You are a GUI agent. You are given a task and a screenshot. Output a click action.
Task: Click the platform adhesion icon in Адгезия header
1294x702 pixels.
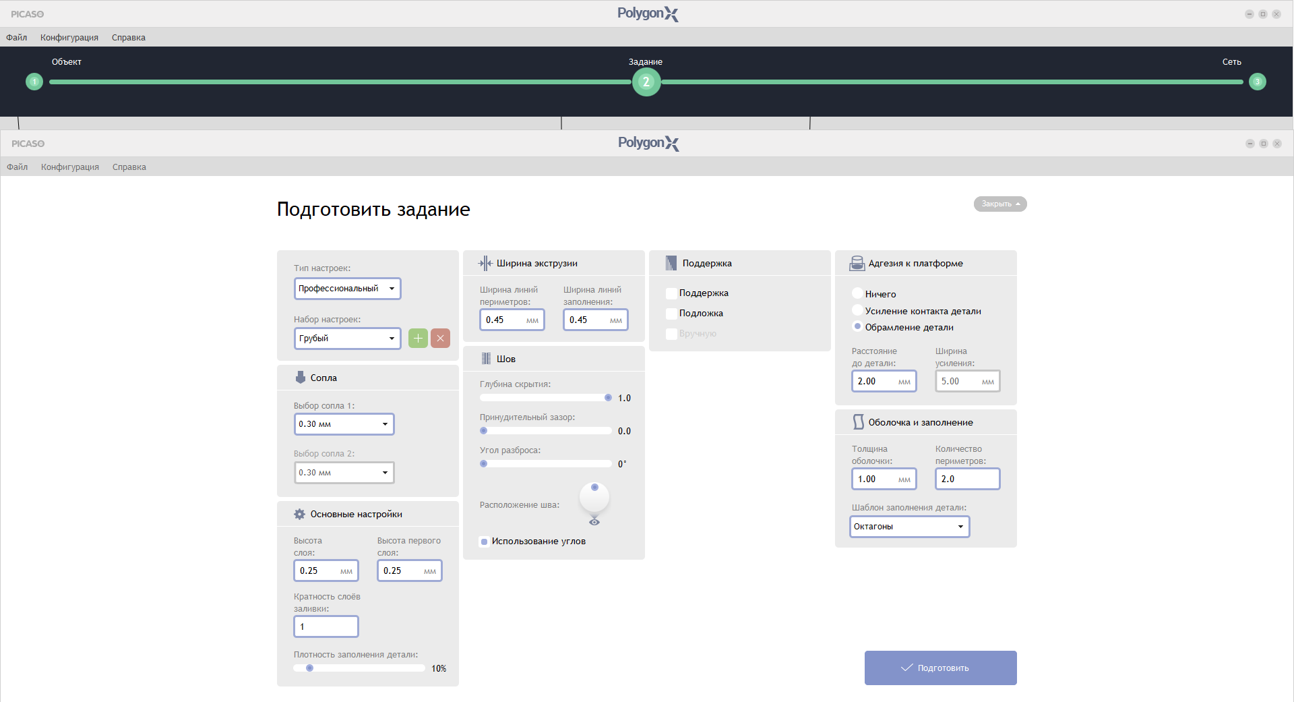tap(857, 263)
